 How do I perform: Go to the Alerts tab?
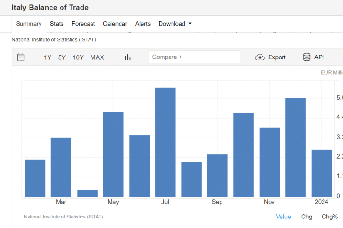tap(142, 24)
